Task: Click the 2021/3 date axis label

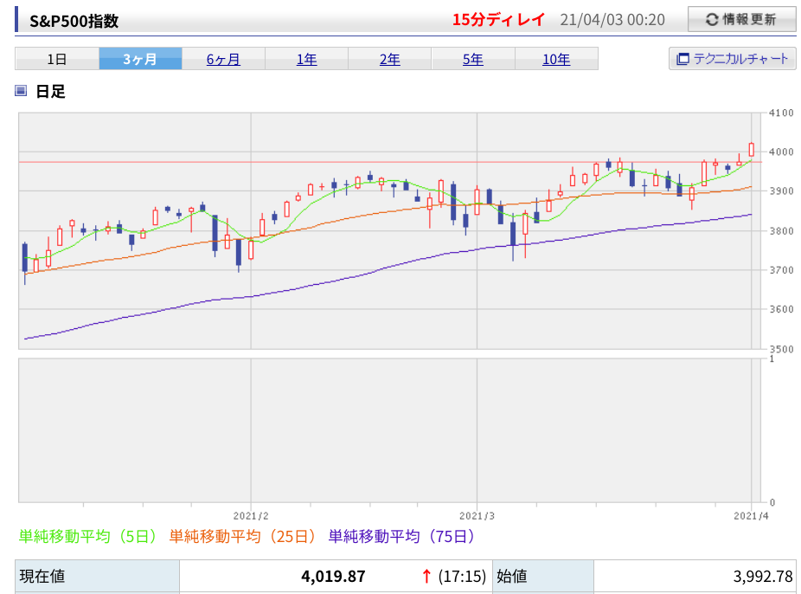Action: pos(477,516)
